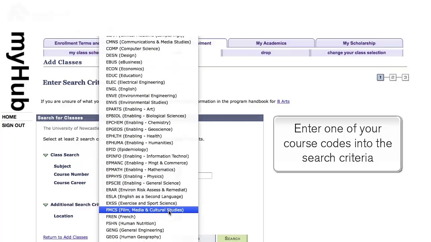Open the Enrollment Terms tab

(71, 43)
